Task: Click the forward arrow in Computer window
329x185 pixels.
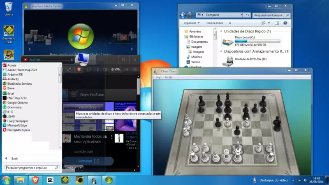Action: point(190,15)
